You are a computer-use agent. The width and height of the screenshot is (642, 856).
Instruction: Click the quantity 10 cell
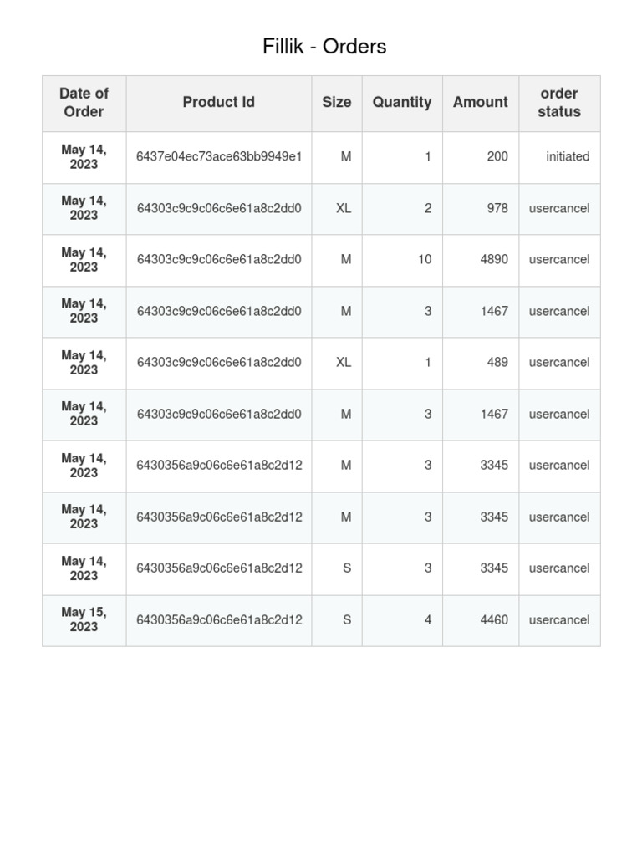(x=402, y=260)
